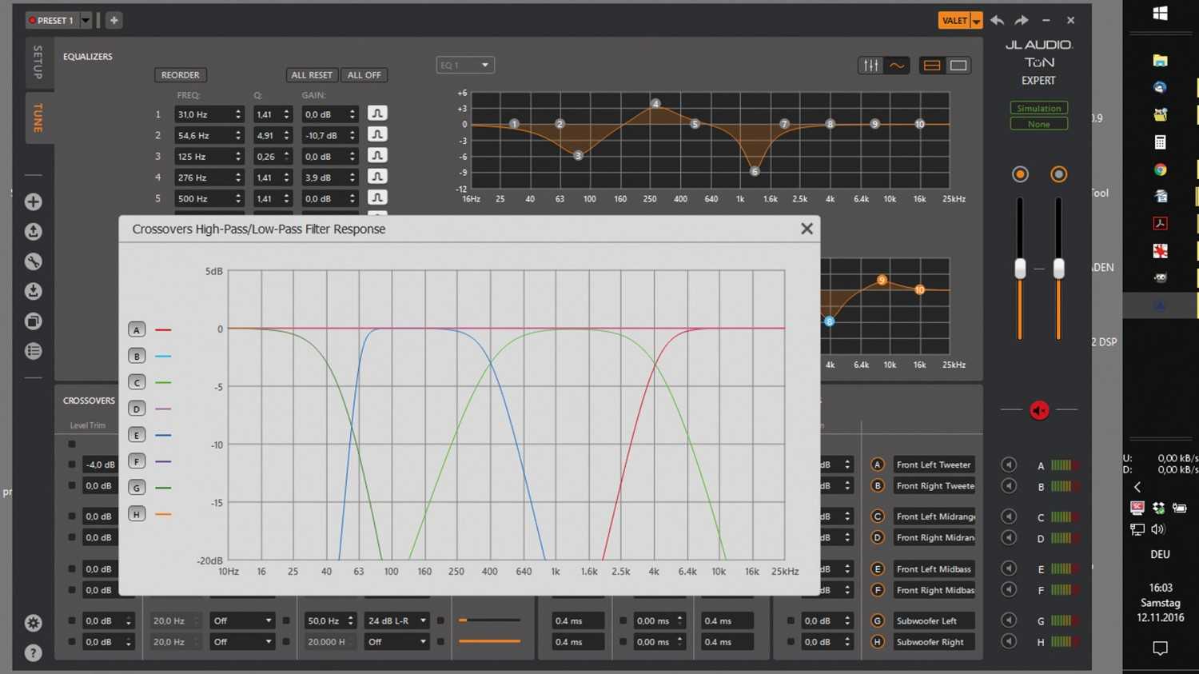Viewport: 1199px width, 674px height.
Task: Click speaker icon for output channel E
Action: point(1009,568)
